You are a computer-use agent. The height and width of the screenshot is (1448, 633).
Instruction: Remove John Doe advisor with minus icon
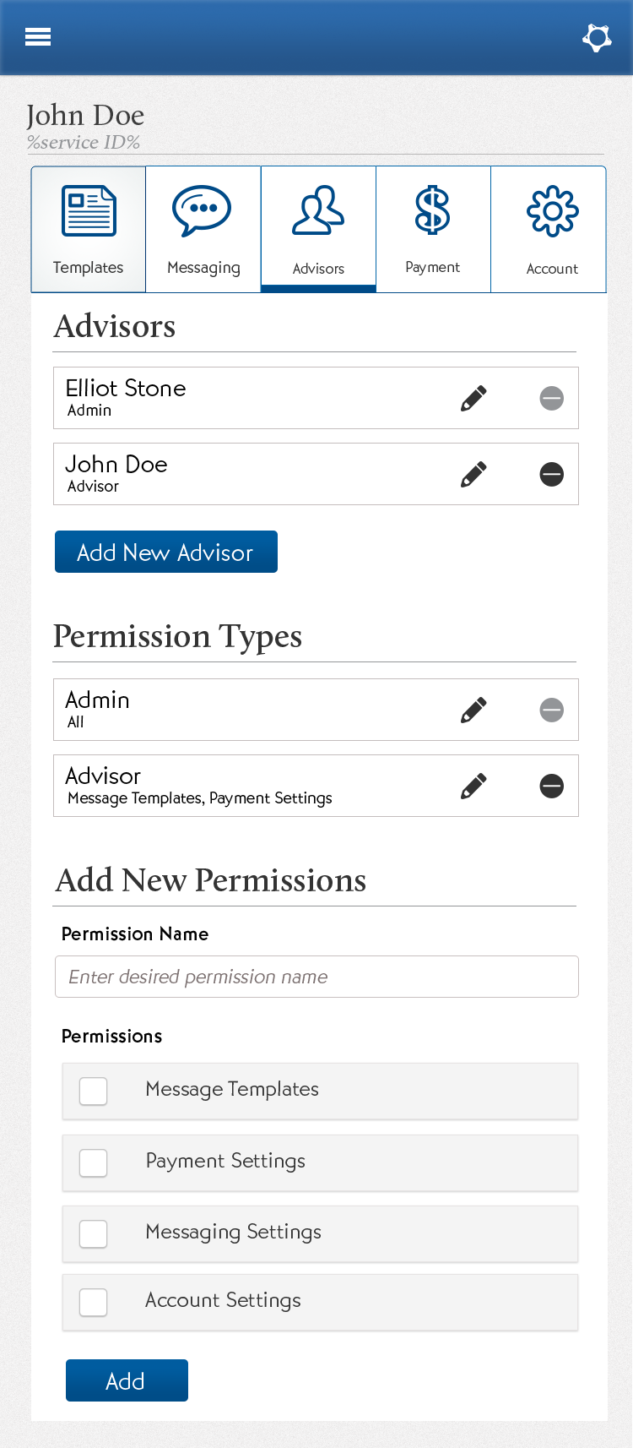551,474
